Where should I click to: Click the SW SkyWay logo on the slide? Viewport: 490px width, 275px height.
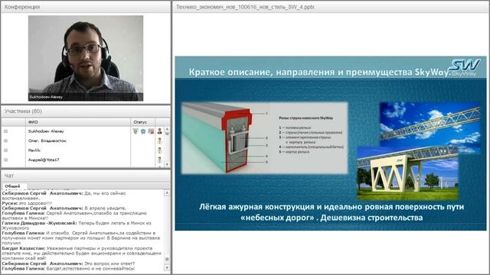point(464,68)
